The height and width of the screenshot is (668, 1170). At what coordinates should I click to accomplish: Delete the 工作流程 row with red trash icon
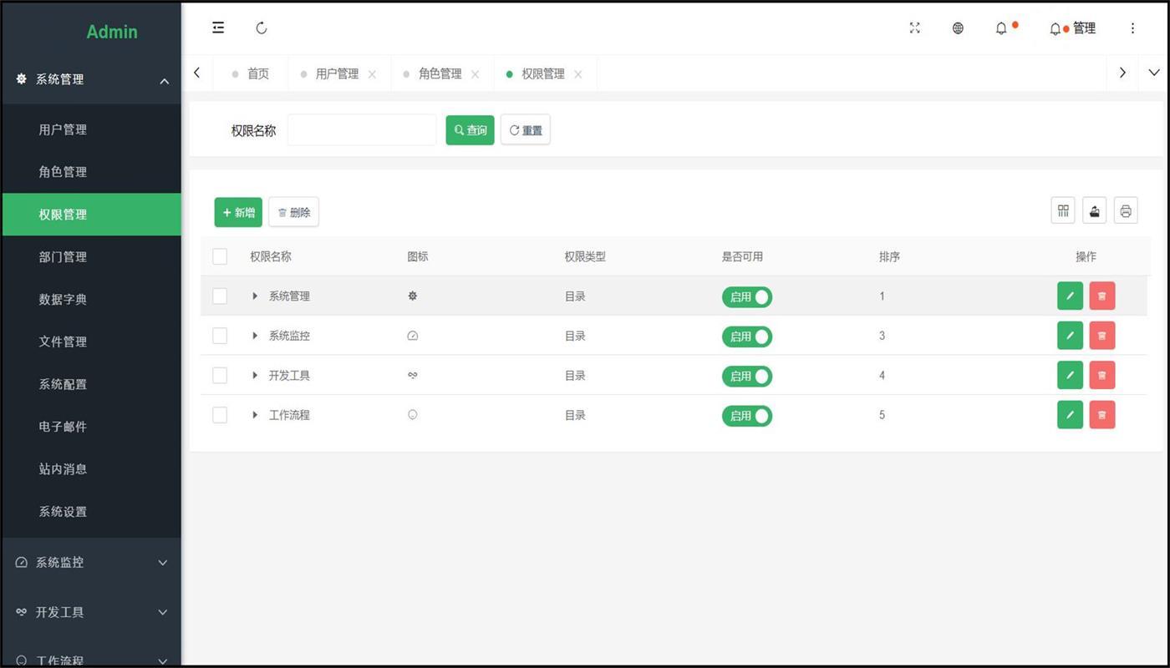click(1102, 414)
